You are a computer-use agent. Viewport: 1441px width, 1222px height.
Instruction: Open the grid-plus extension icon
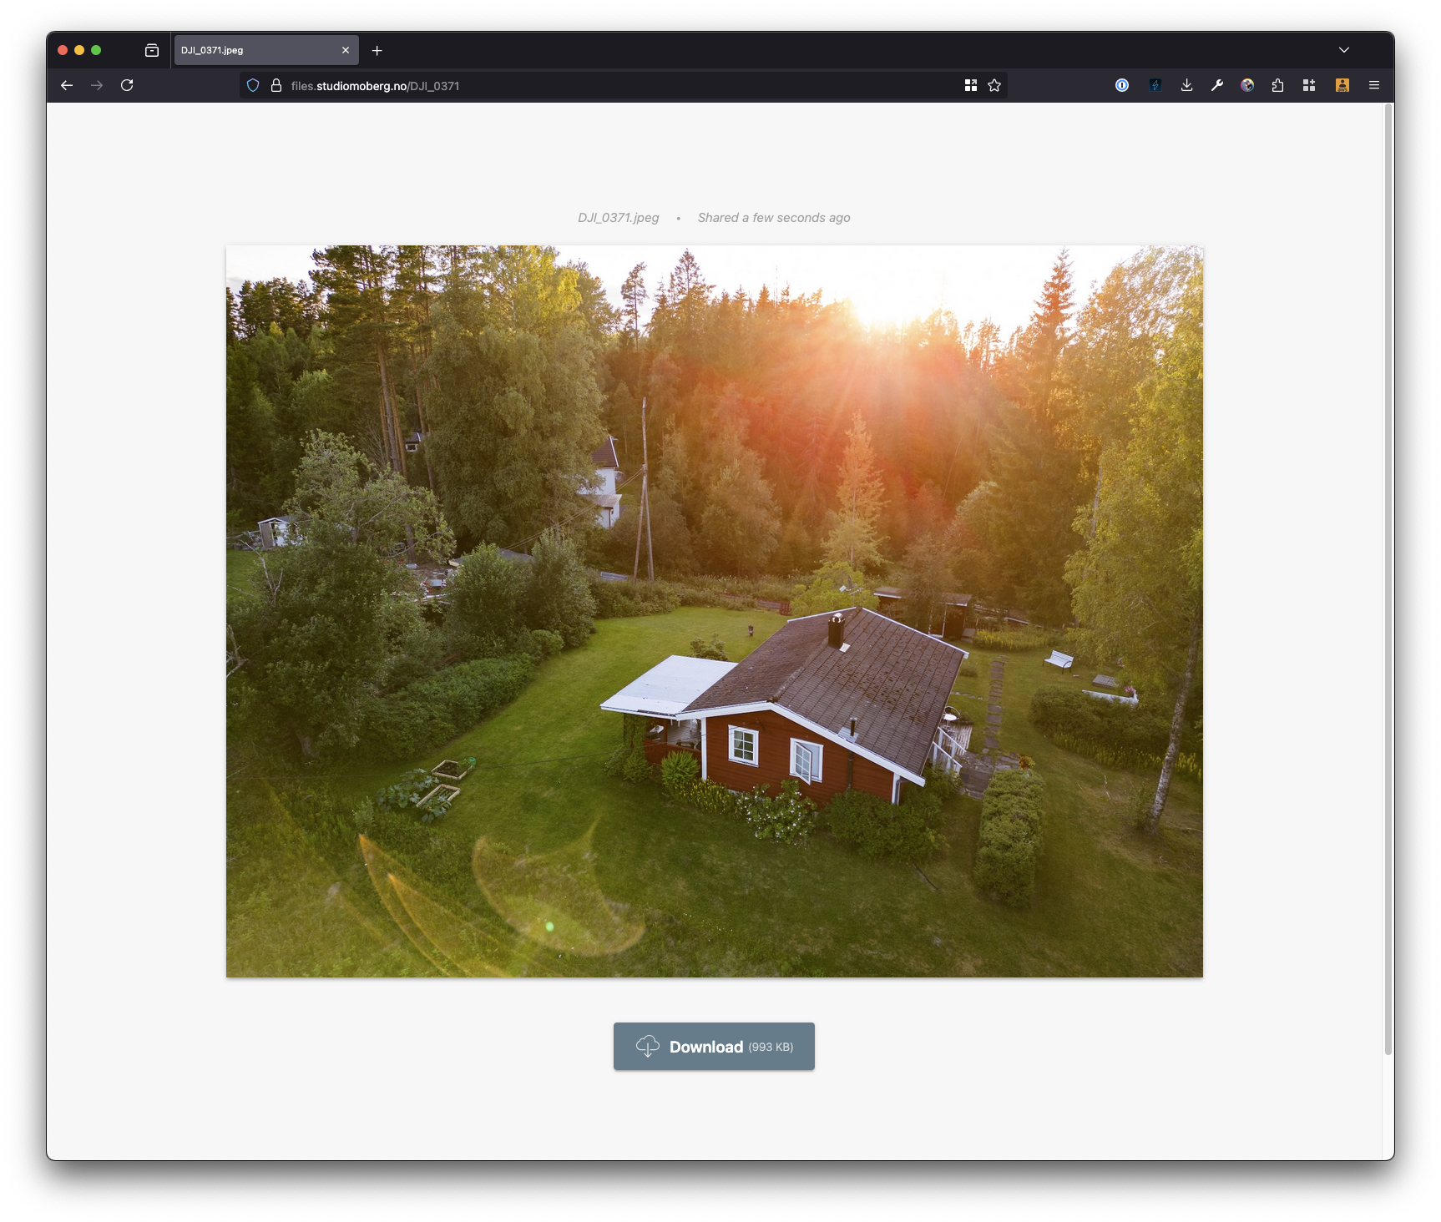(1309, 85)
